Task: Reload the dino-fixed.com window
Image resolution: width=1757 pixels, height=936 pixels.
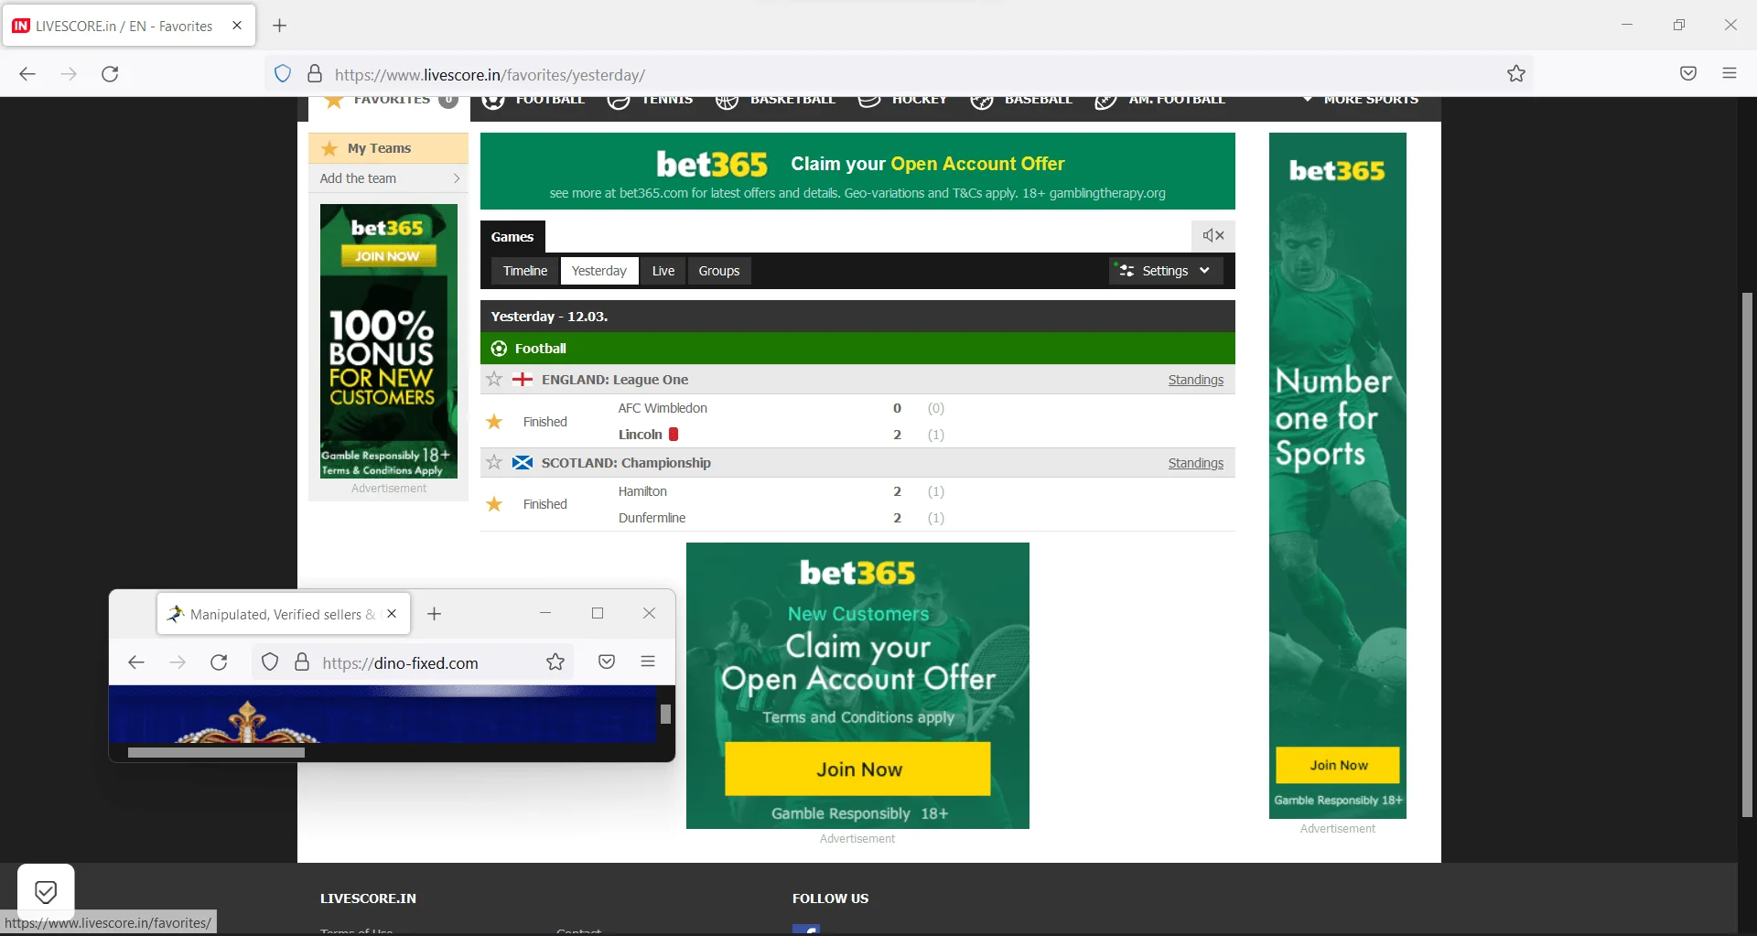Action: point(219,662)
